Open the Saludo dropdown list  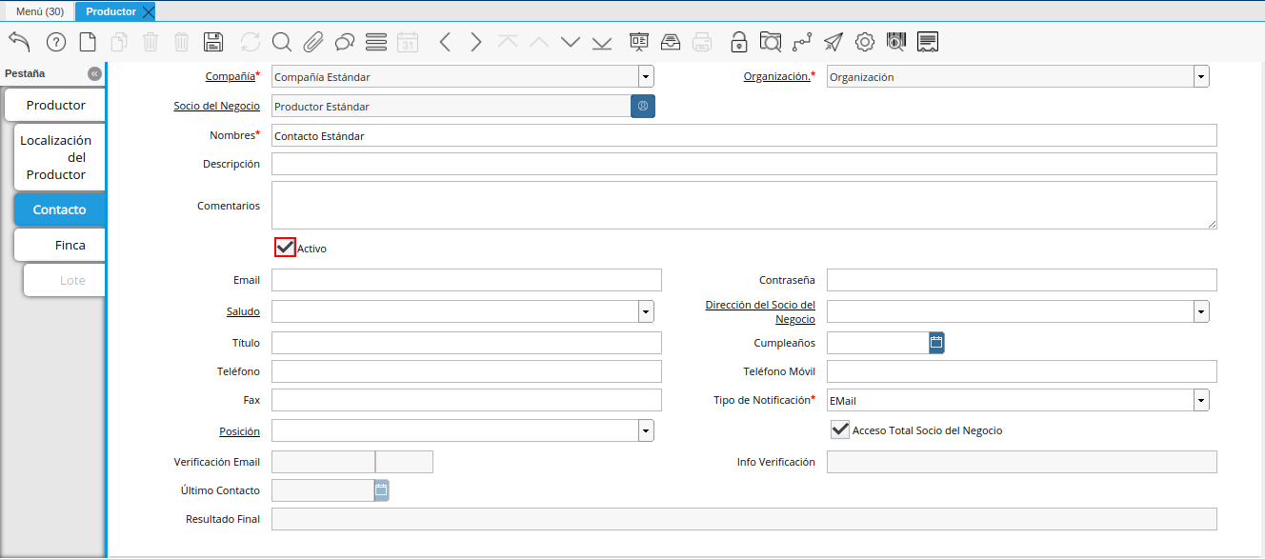point(646,311)
